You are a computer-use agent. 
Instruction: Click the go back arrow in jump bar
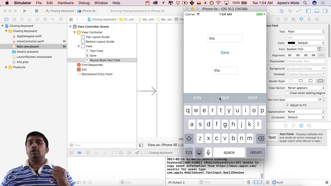click(x=77, y=19)
